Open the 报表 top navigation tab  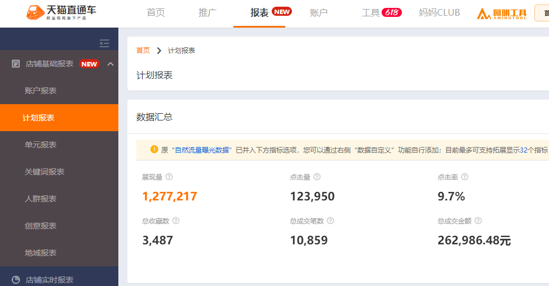[x=259, y=12]
